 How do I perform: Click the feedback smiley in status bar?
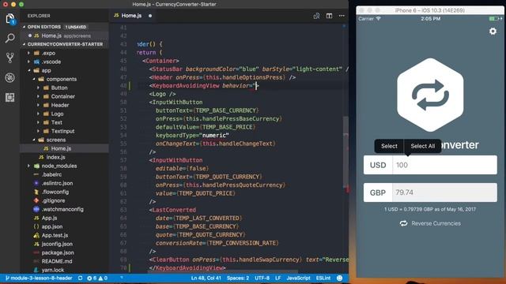(339, 278)
